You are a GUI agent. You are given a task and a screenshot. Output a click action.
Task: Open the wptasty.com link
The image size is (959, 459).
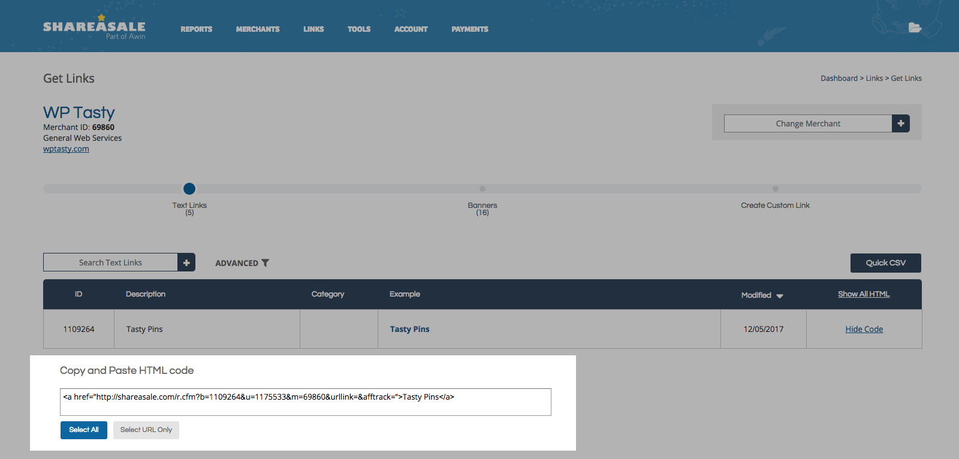pyautogui.click(x=66, y=149)
